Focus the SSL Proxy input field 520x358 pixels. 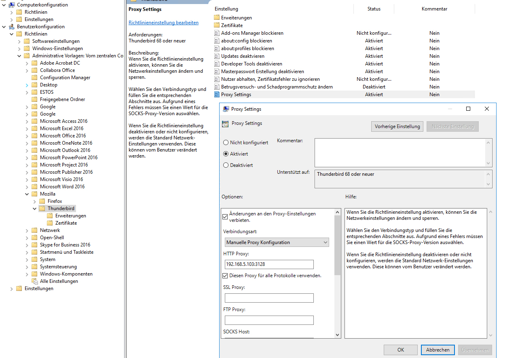tap(269, 298)
